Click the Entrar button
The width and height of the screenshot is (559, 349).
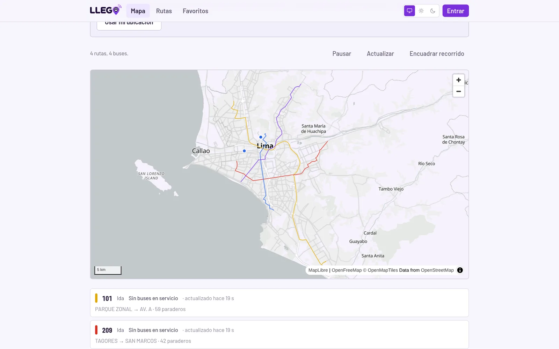click(x=456, y=11)
